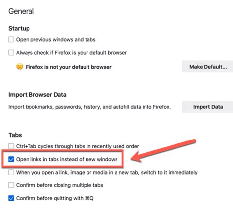This screenshot has height=210, width=233.
Task: Enable the switch to new tab immediately checkbox
Action: (x=11, y=172)
